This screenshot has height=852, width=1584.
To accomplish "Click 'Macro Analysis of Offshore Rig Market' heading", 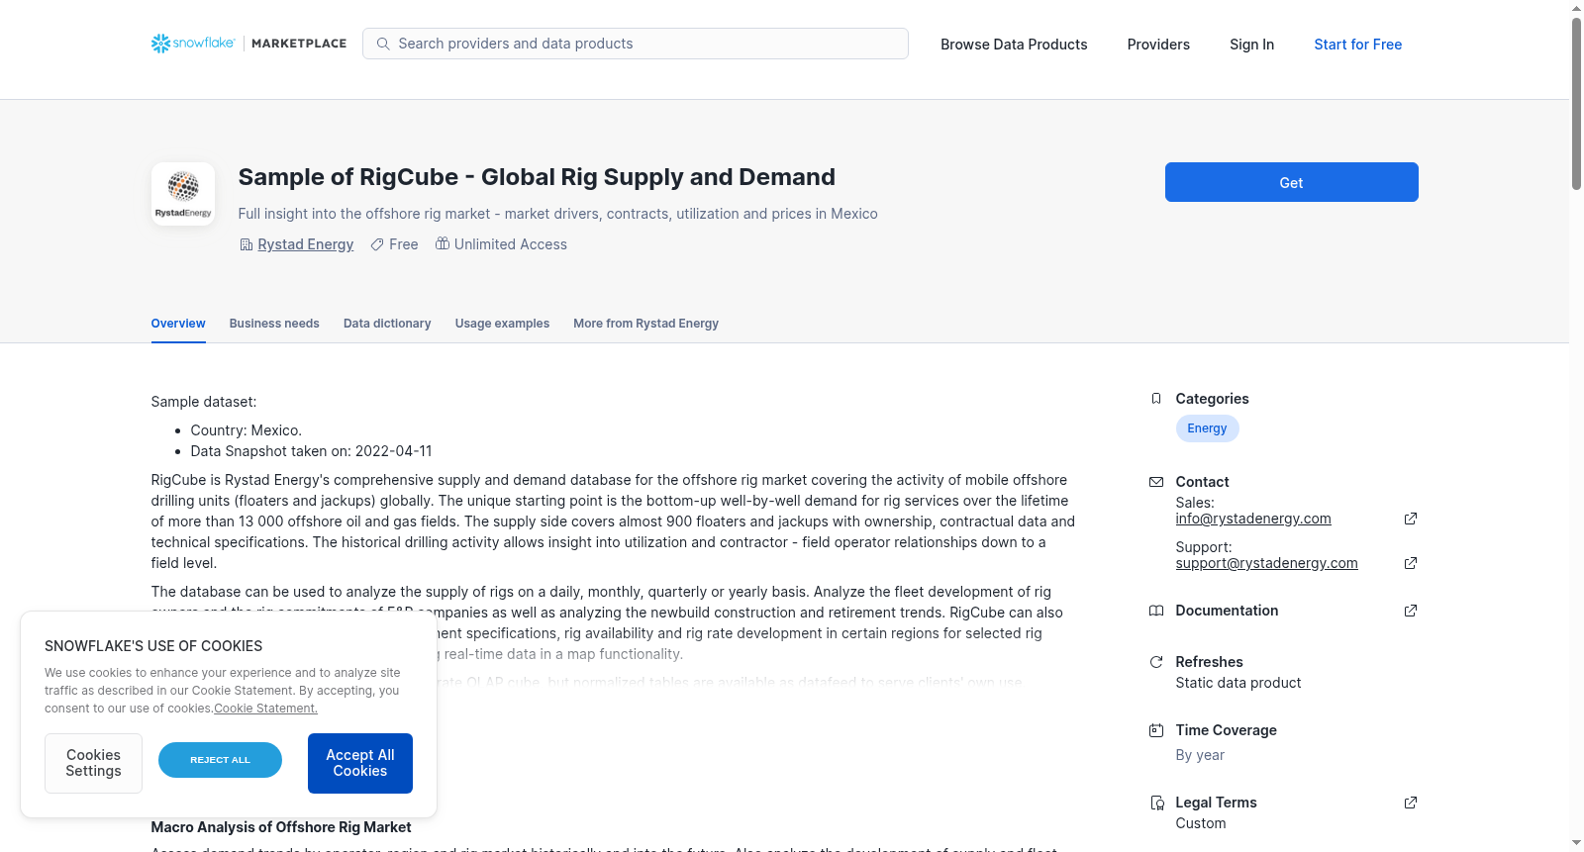I will 281,827.
